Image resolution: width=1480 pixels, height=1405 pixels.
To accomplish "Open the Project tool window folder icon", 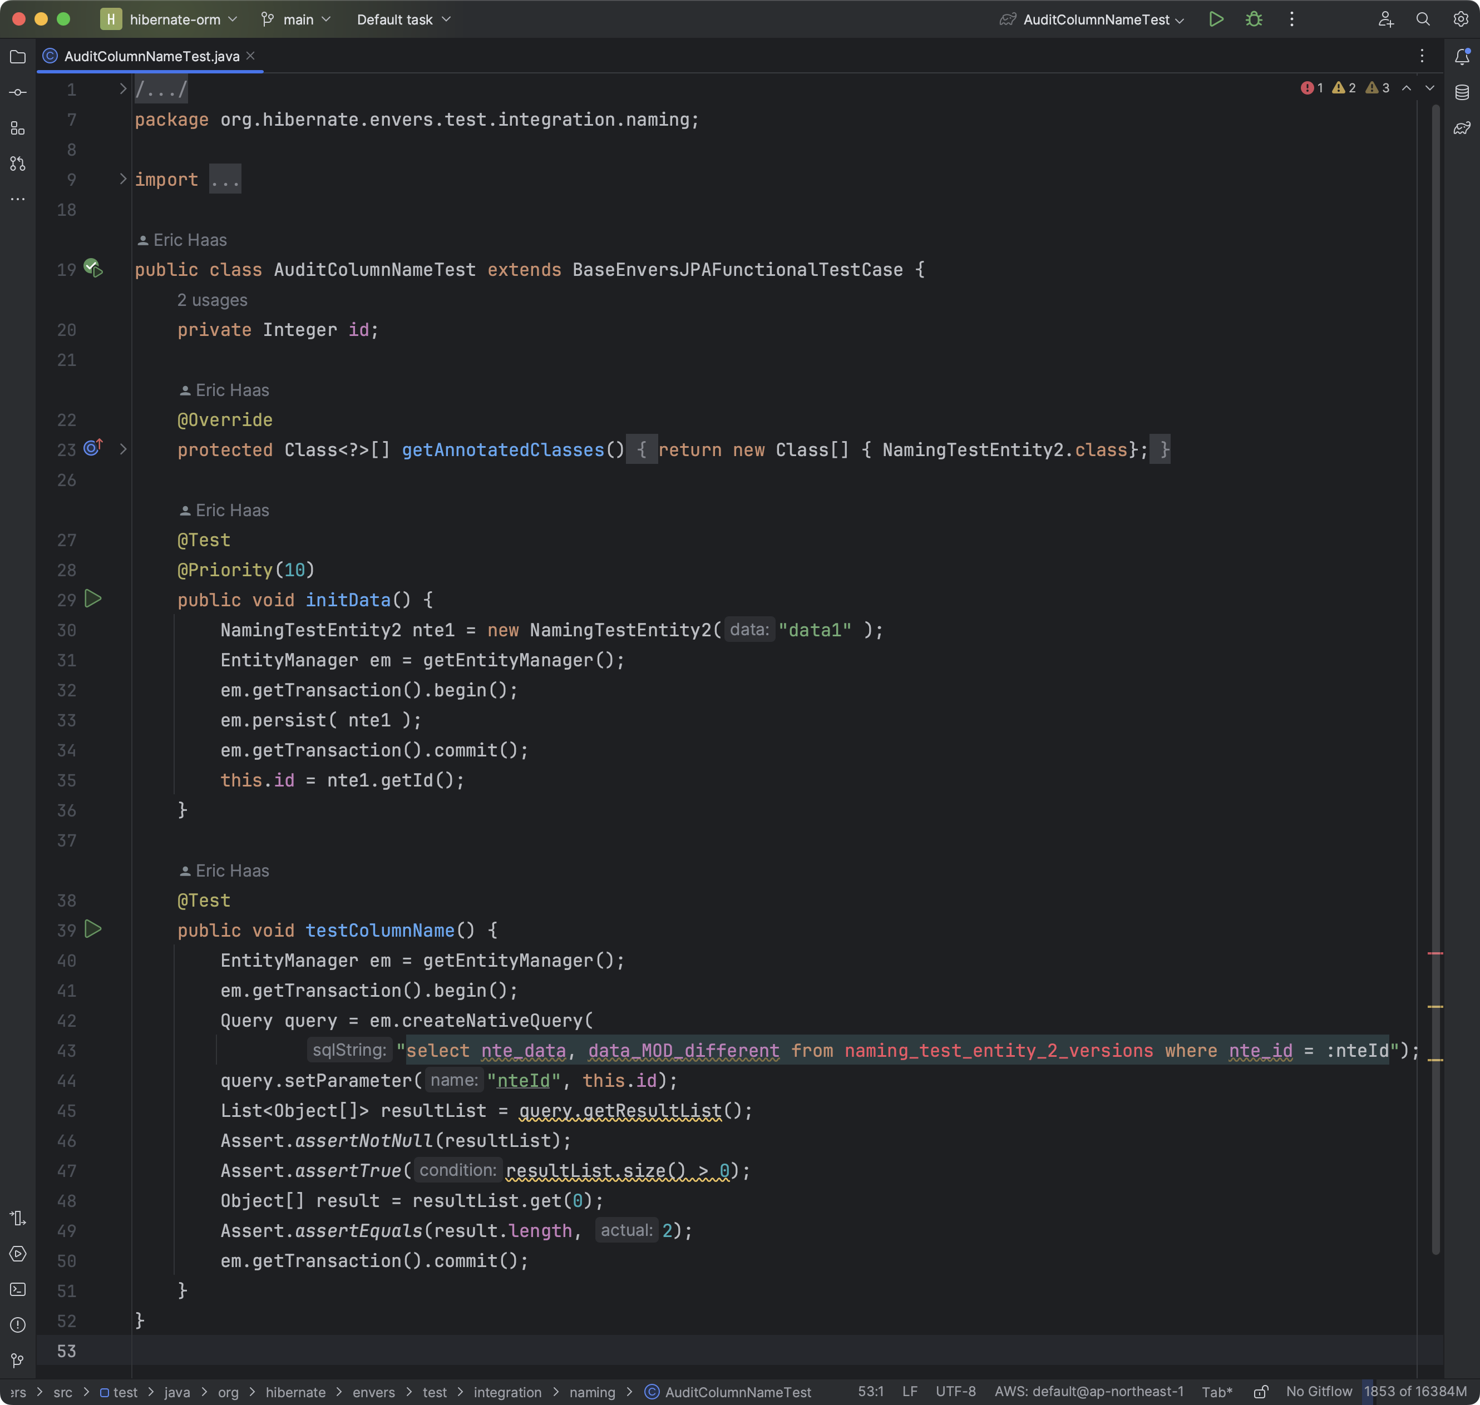I will point(18,57).
